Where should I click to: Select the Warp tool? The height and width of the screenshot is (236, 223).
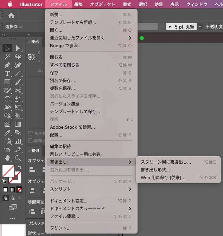[x=7, y=107]
